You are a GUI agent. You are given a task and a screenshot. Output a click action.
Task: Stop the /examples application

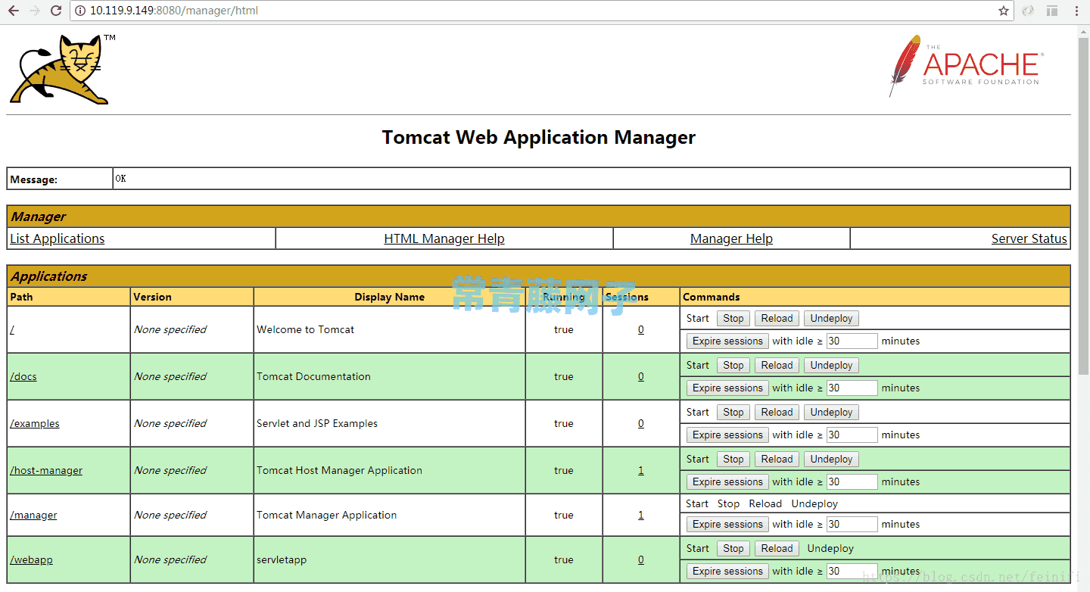(x=733, y=413)
